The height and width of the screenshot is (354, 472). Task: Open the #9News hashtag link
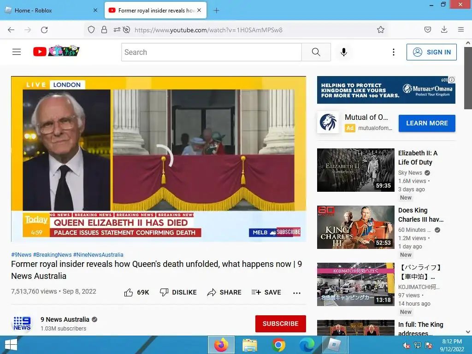pos(21,254)
